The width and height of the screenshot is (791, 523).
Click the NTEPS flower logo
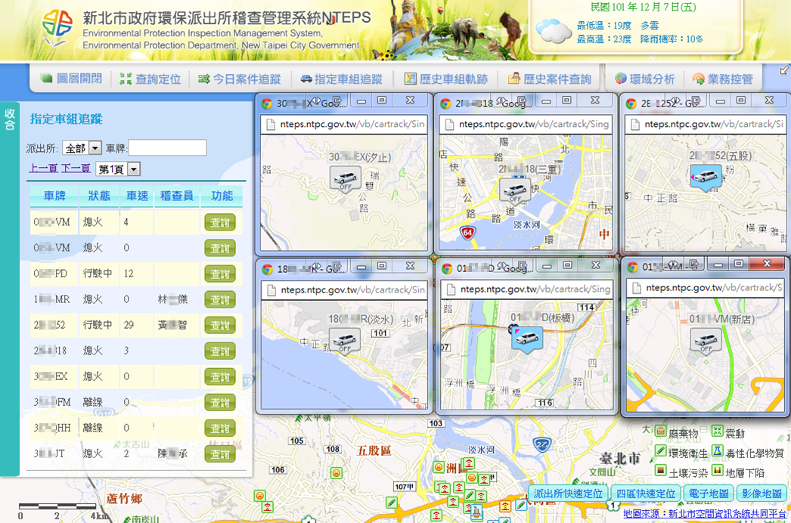[x=57, y=26]
